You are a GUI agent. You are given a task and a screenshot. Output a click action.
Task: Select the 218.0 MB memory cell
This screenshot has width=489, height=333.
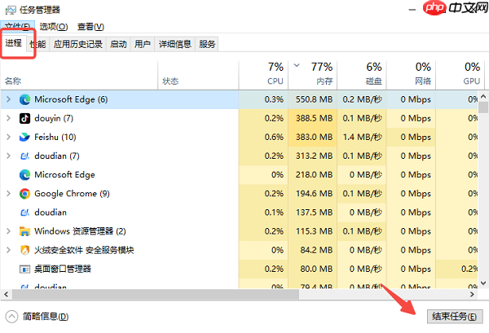tap(313, 175)
